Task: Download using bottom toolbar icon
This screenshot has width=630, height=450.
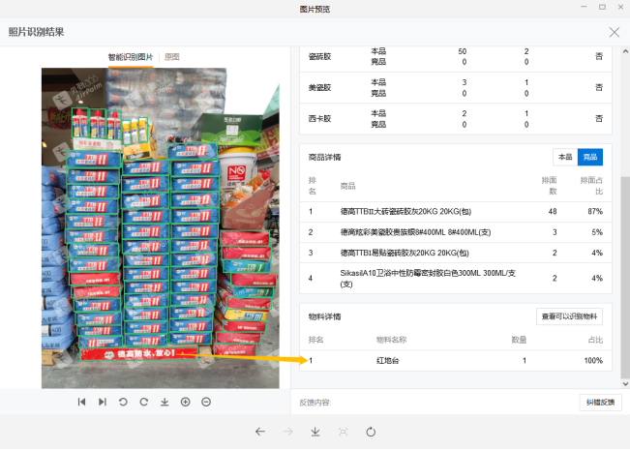Action: [315, 432]
